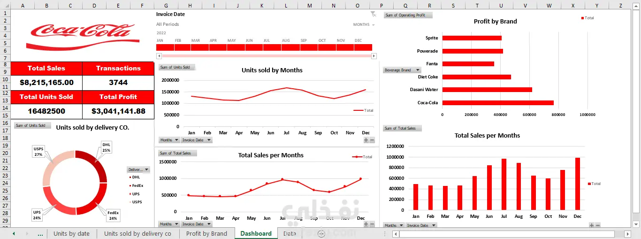The height and width of the screenshot is (239, 641).
Task: Click Sum of Total Sales button on column chart
Action: pos(403,128)
